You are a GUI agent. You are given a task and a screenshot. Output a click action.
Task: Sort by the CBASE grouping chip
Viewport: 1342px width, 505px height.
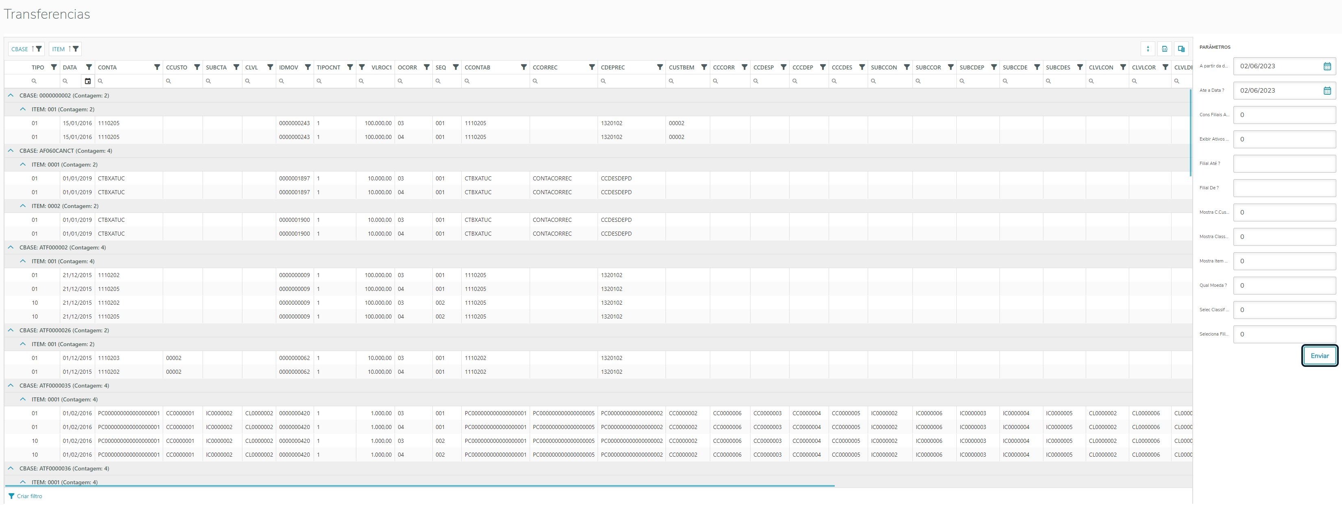(20, 49)
